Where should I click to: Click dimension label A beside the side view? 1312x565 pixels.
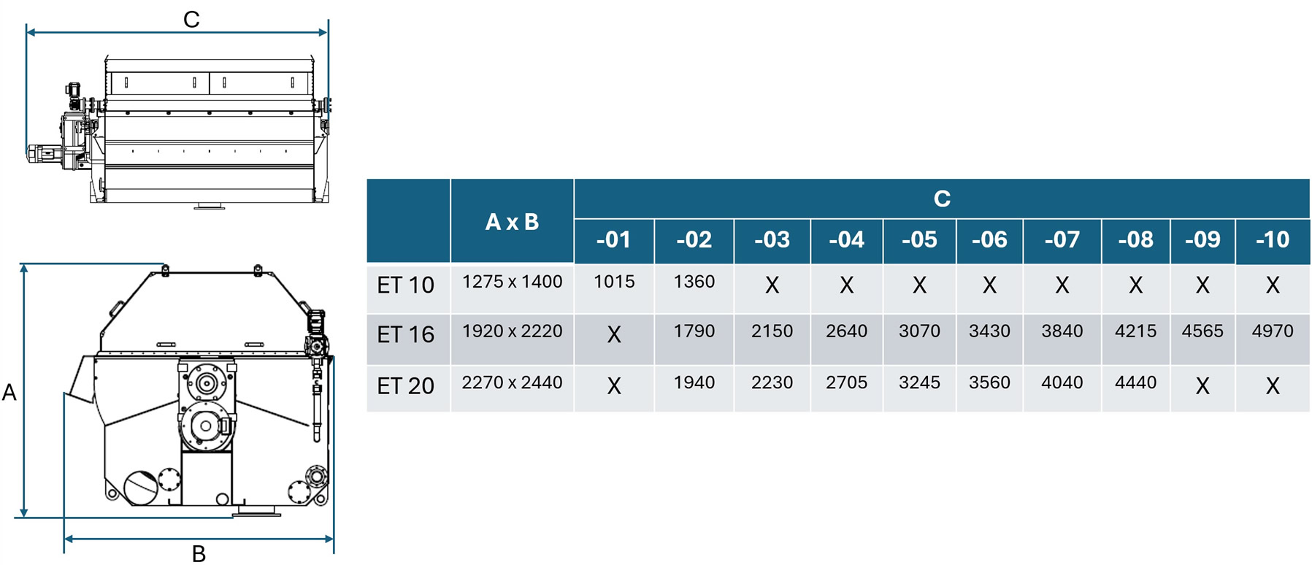pyautogui.click(x=9, y=393)
